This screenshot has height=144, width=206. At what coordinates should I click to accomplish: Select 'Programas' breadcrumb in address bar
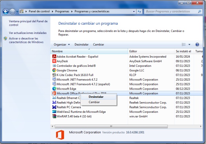(62, 11)
